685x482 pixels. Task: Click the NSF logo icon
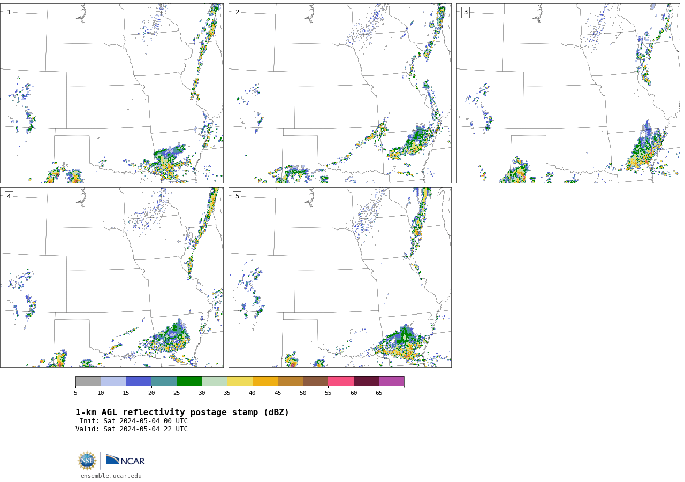(87, 461)
